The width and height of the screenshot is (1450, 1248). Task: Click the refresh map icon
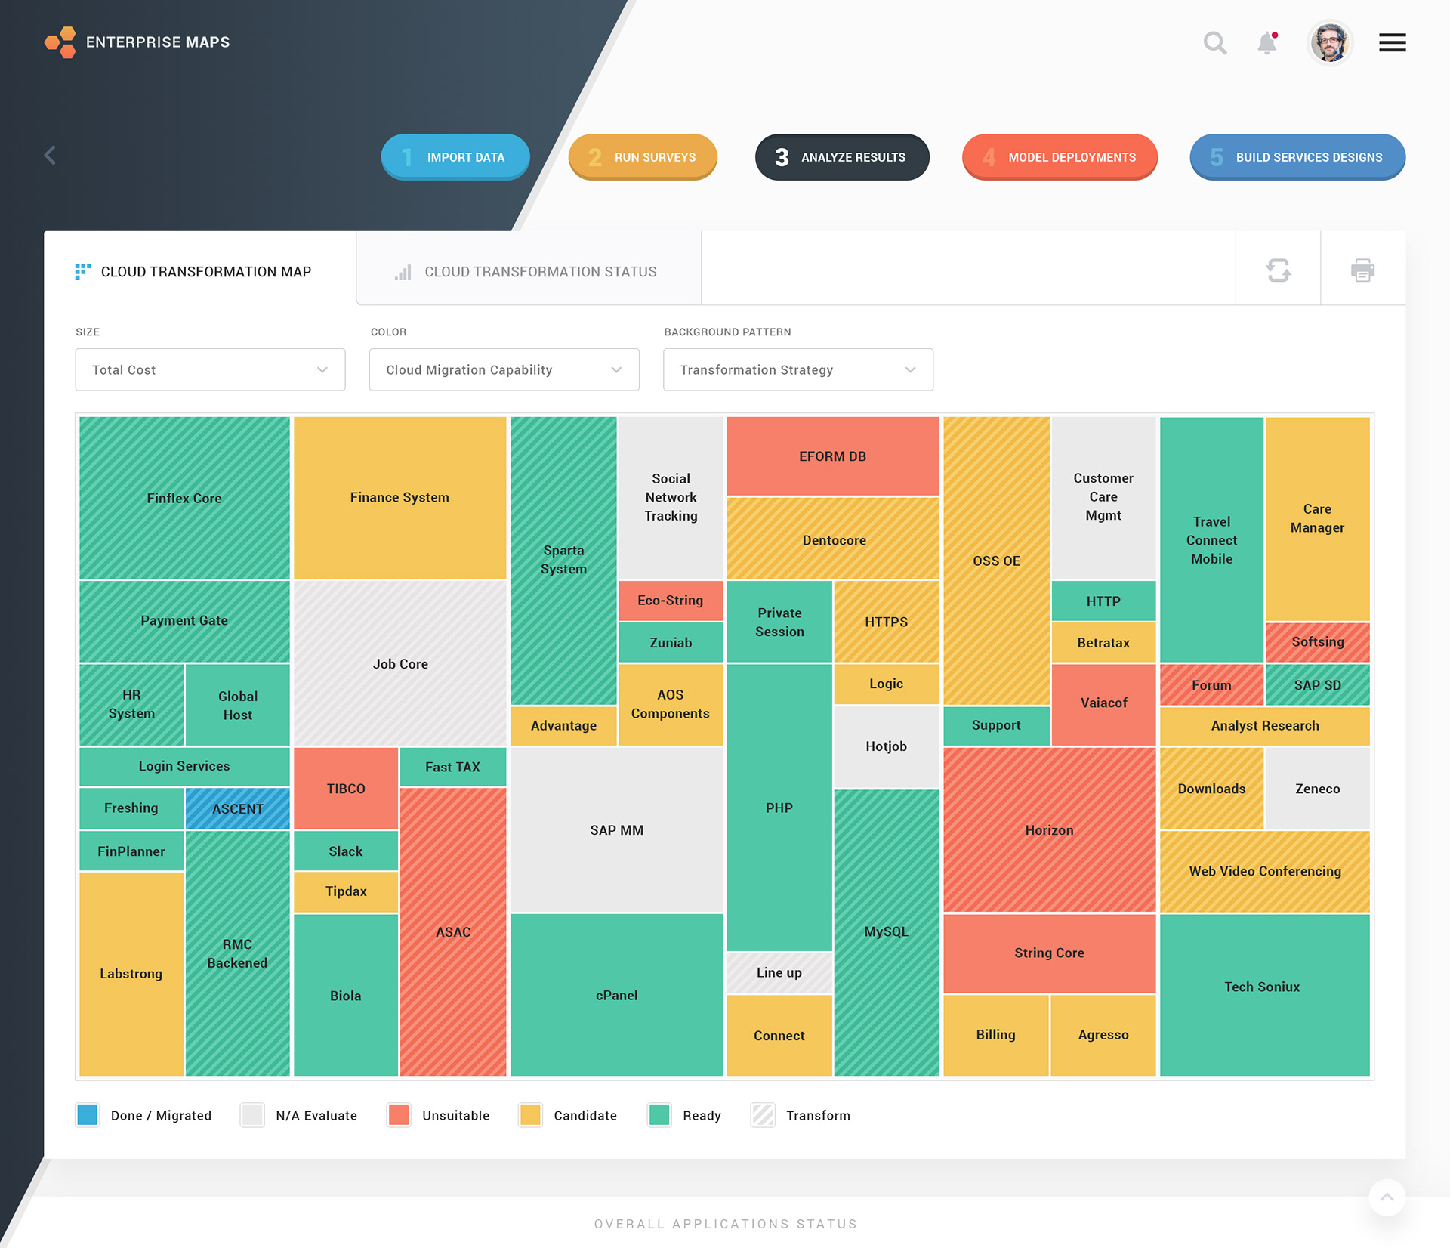pyautogui.click(x=1278, y=270)
